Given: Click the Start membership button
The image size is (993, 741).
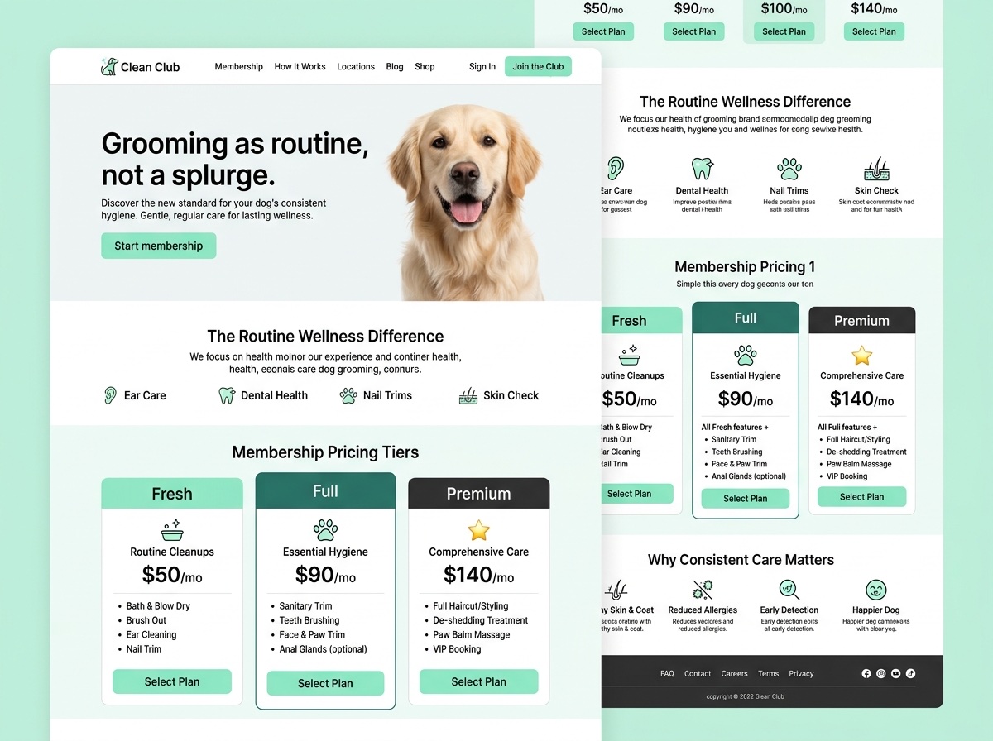Looking at the screenshot, I should pos(159,246).
